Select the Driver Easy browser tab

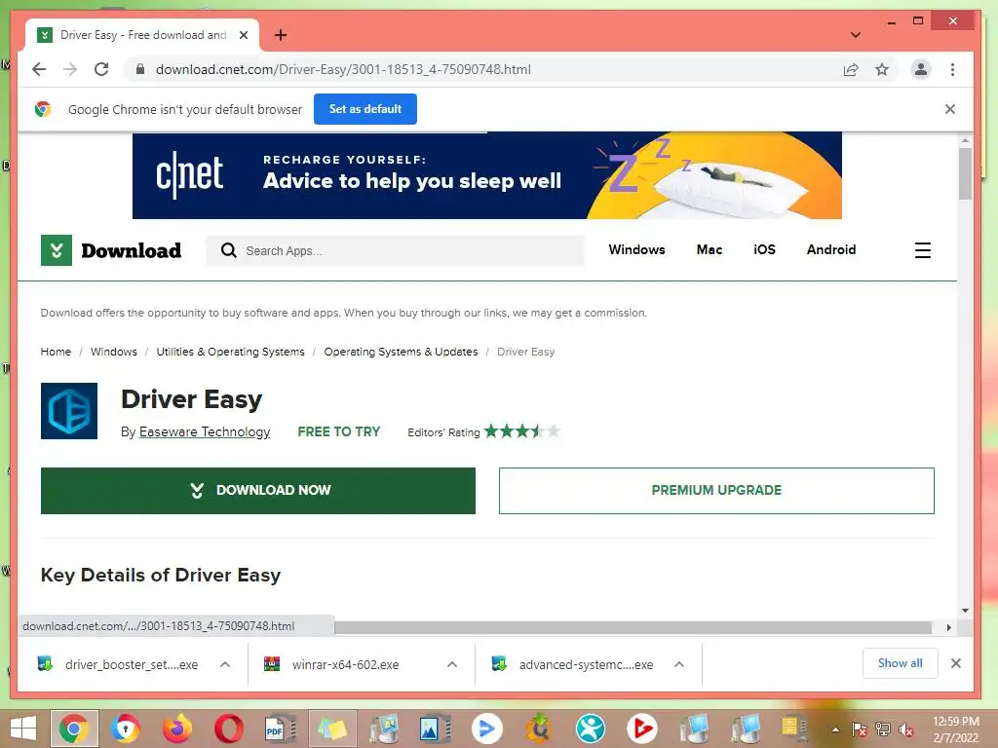(x=142, y=35)
